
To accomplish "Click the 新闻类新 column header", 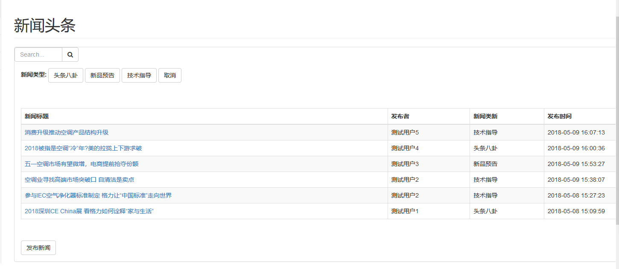I will [485, 116].
